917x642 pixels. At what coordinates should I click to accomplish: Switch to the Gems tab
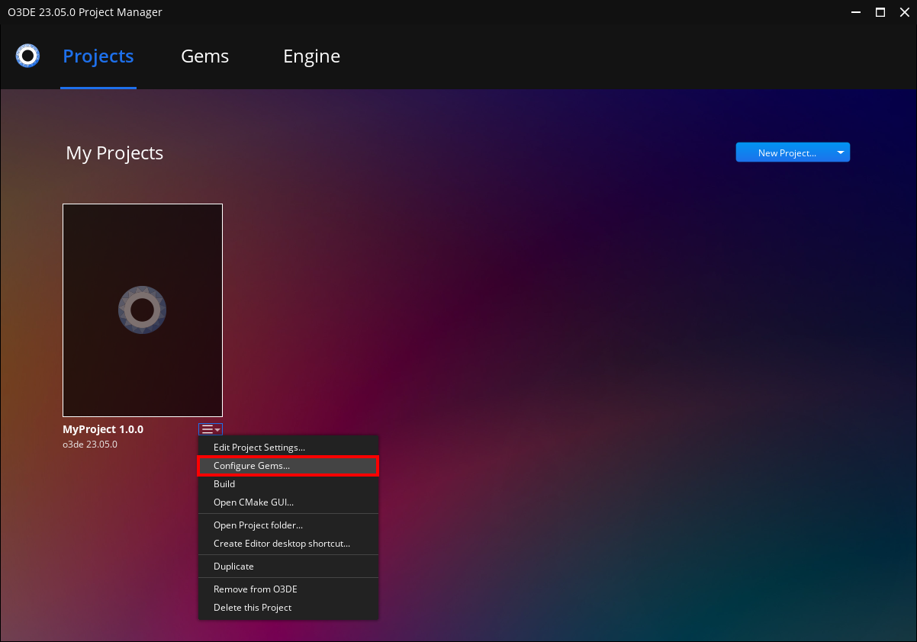[204, 56]
